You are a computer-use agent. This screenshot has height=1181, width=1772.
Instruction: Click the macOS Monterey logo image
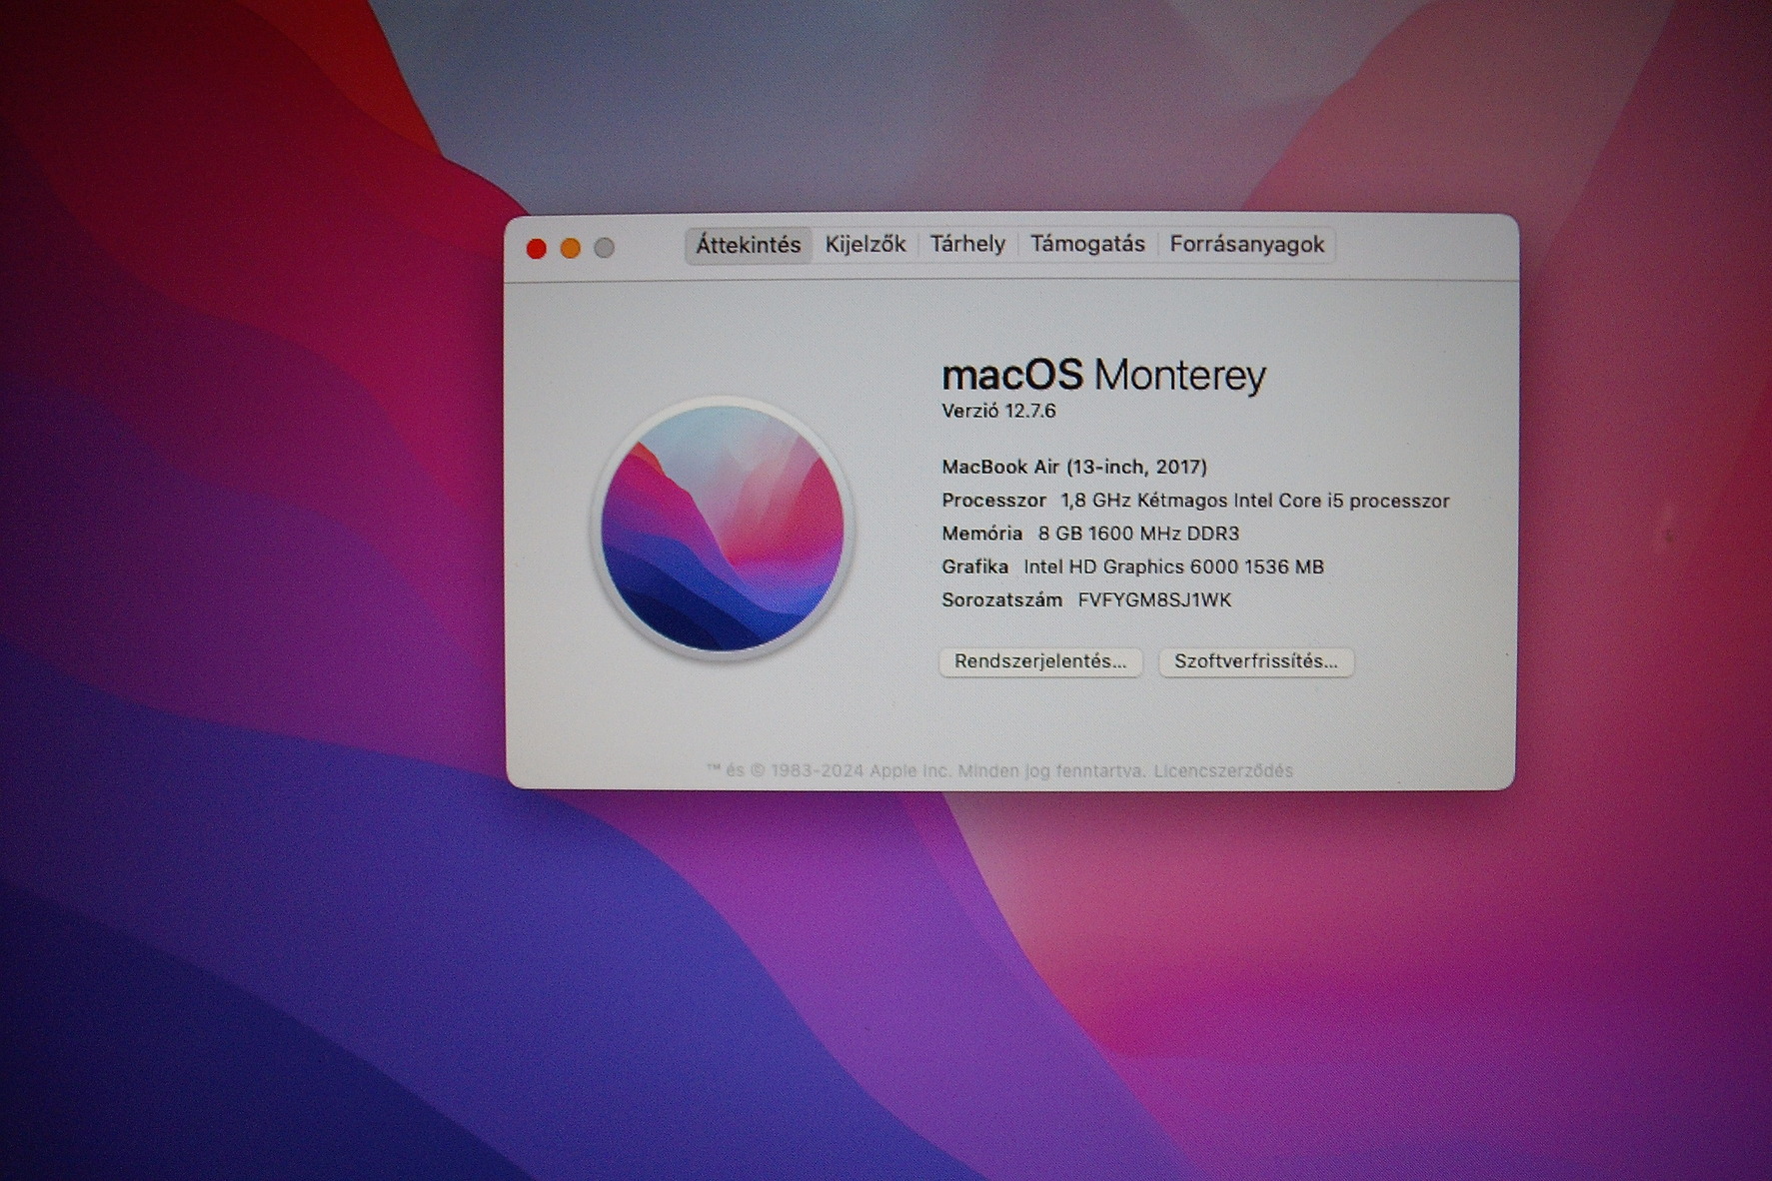[x=722, y=529]
